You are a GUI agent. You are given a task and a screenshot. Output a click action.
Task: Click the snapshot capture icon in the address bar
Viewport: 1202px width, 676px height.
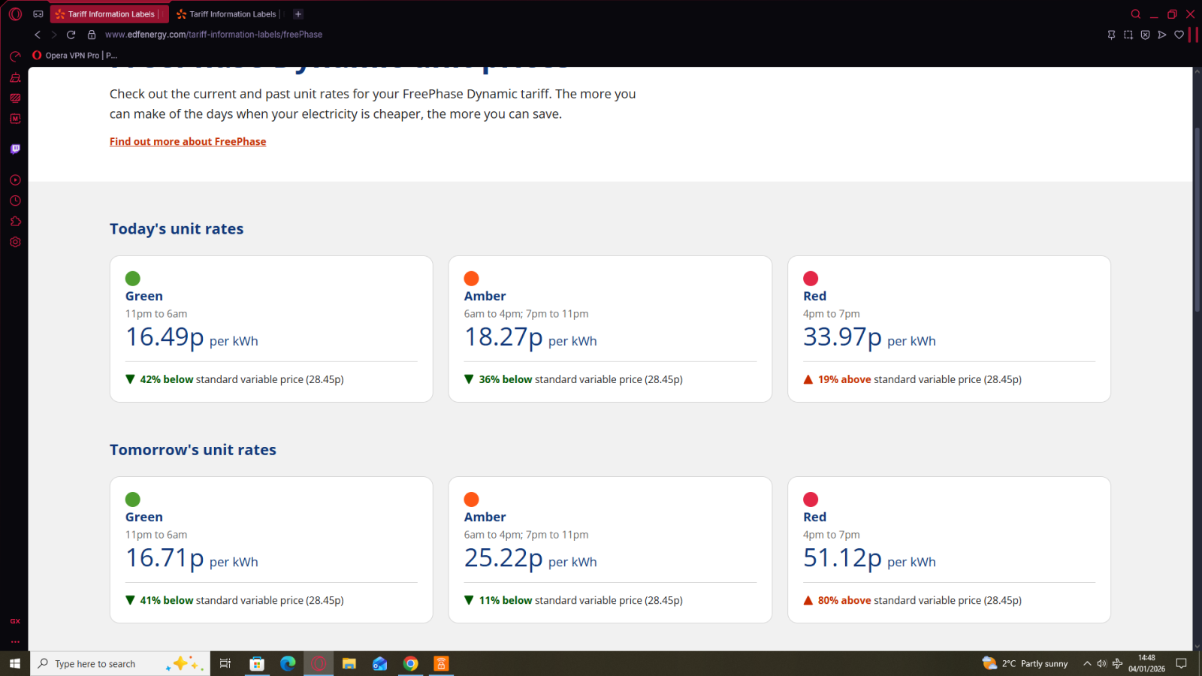coord(1128,35)
